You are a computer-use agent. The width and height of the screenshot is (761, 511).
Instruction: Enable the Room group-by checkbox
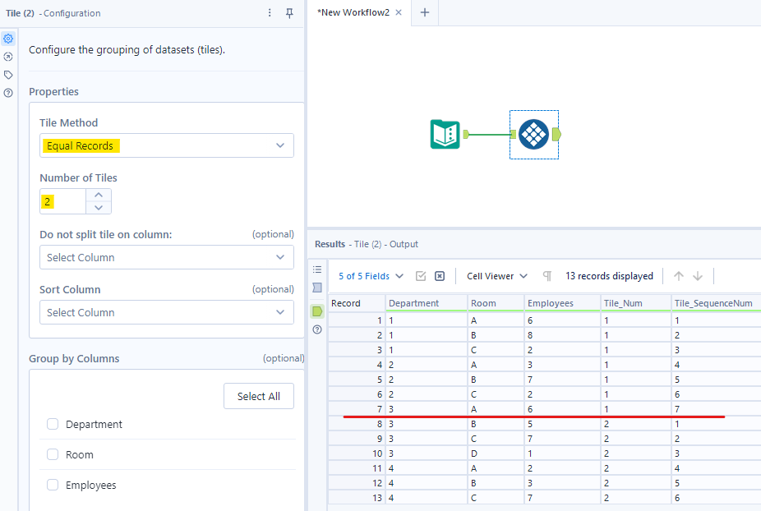pyautogui.click(x=53, y=455)
